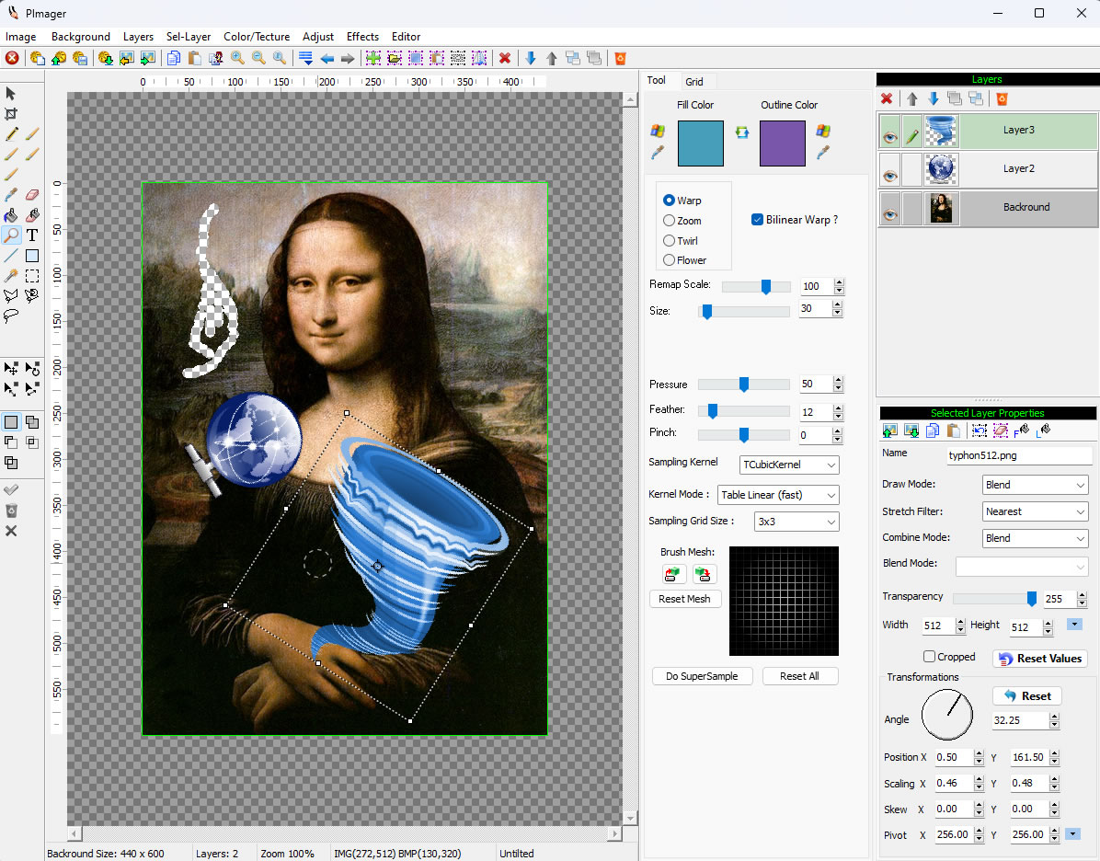Image resolution: width=1100 pixels, height=861 pixels.
Task: Select the lasso selection tool
Action: point(10,316)
